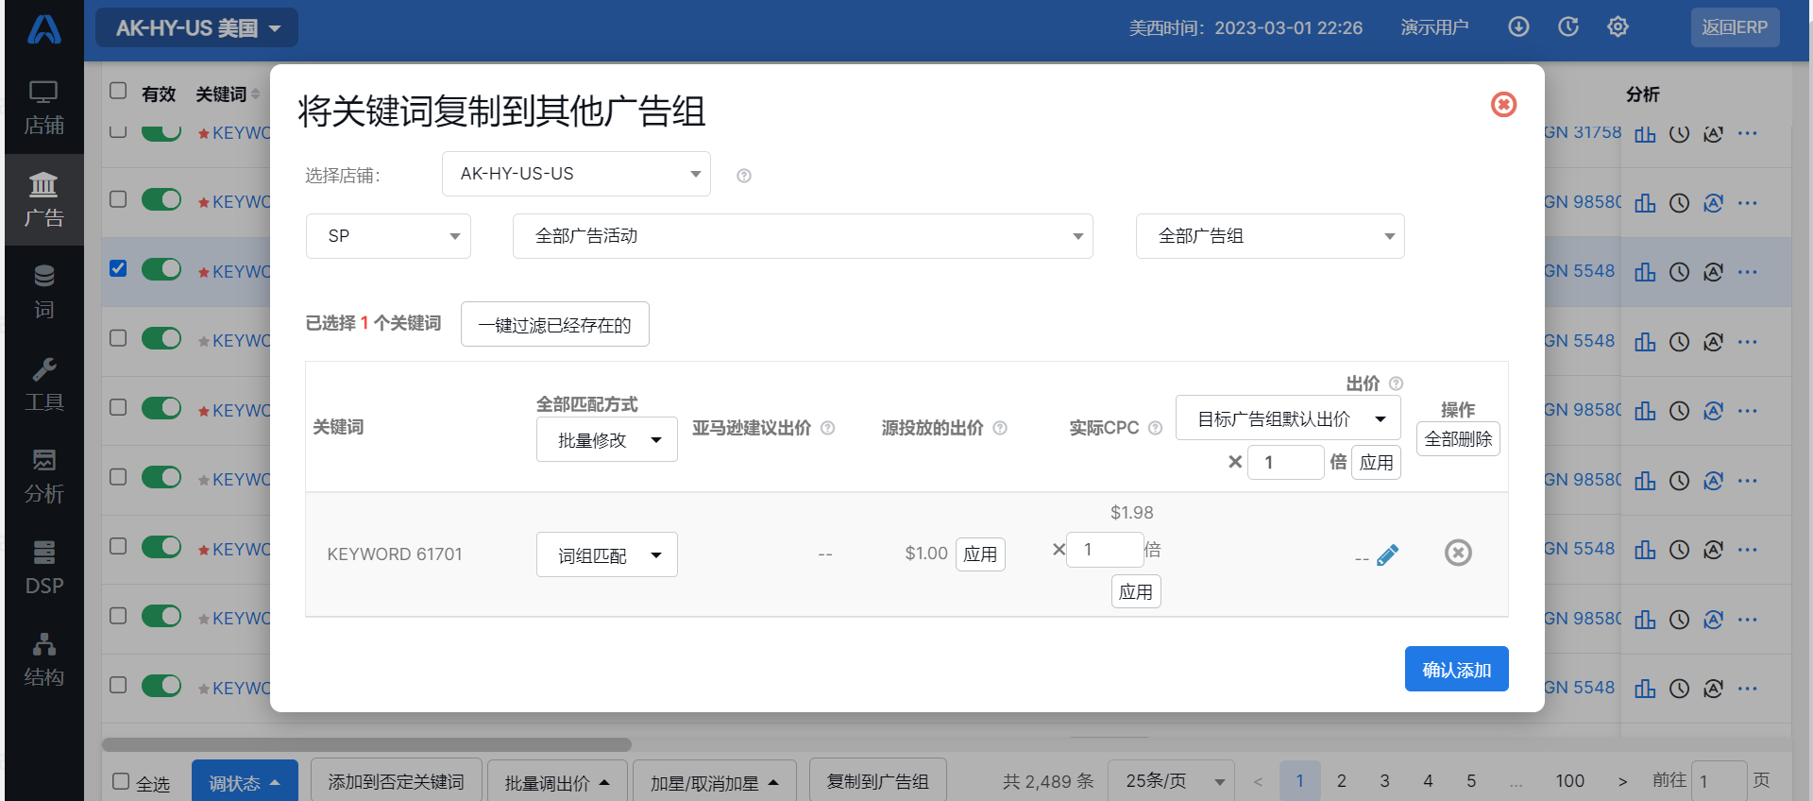Go to page 2
This screenshot has height=801, width=1813.
1342,781
